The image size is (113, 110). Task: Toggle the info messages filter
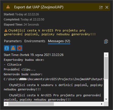7,48
